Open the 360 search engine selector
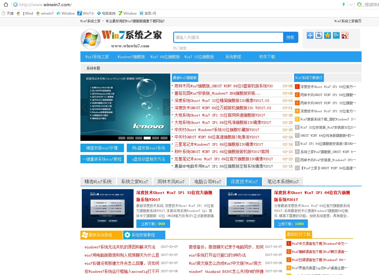This screenshot has height=275, width=379. [360, 4]
